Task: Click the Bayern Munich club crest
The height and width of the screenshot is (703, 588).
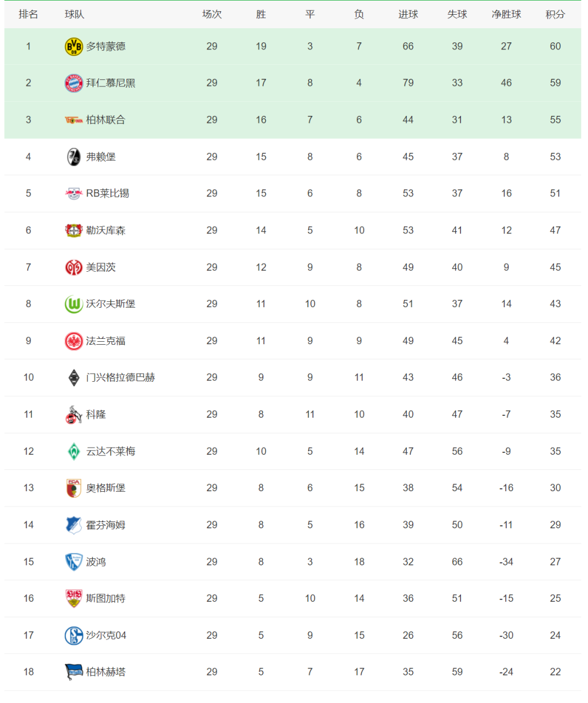Action: (73, 84)
